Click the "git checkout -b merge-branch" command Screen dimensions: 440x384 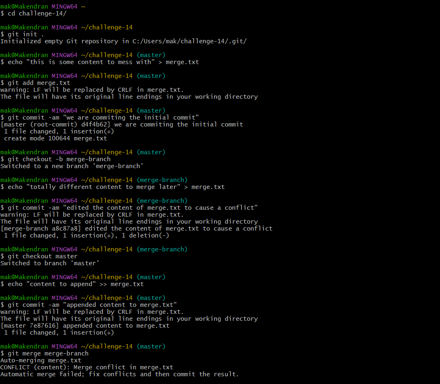point(56,159)
